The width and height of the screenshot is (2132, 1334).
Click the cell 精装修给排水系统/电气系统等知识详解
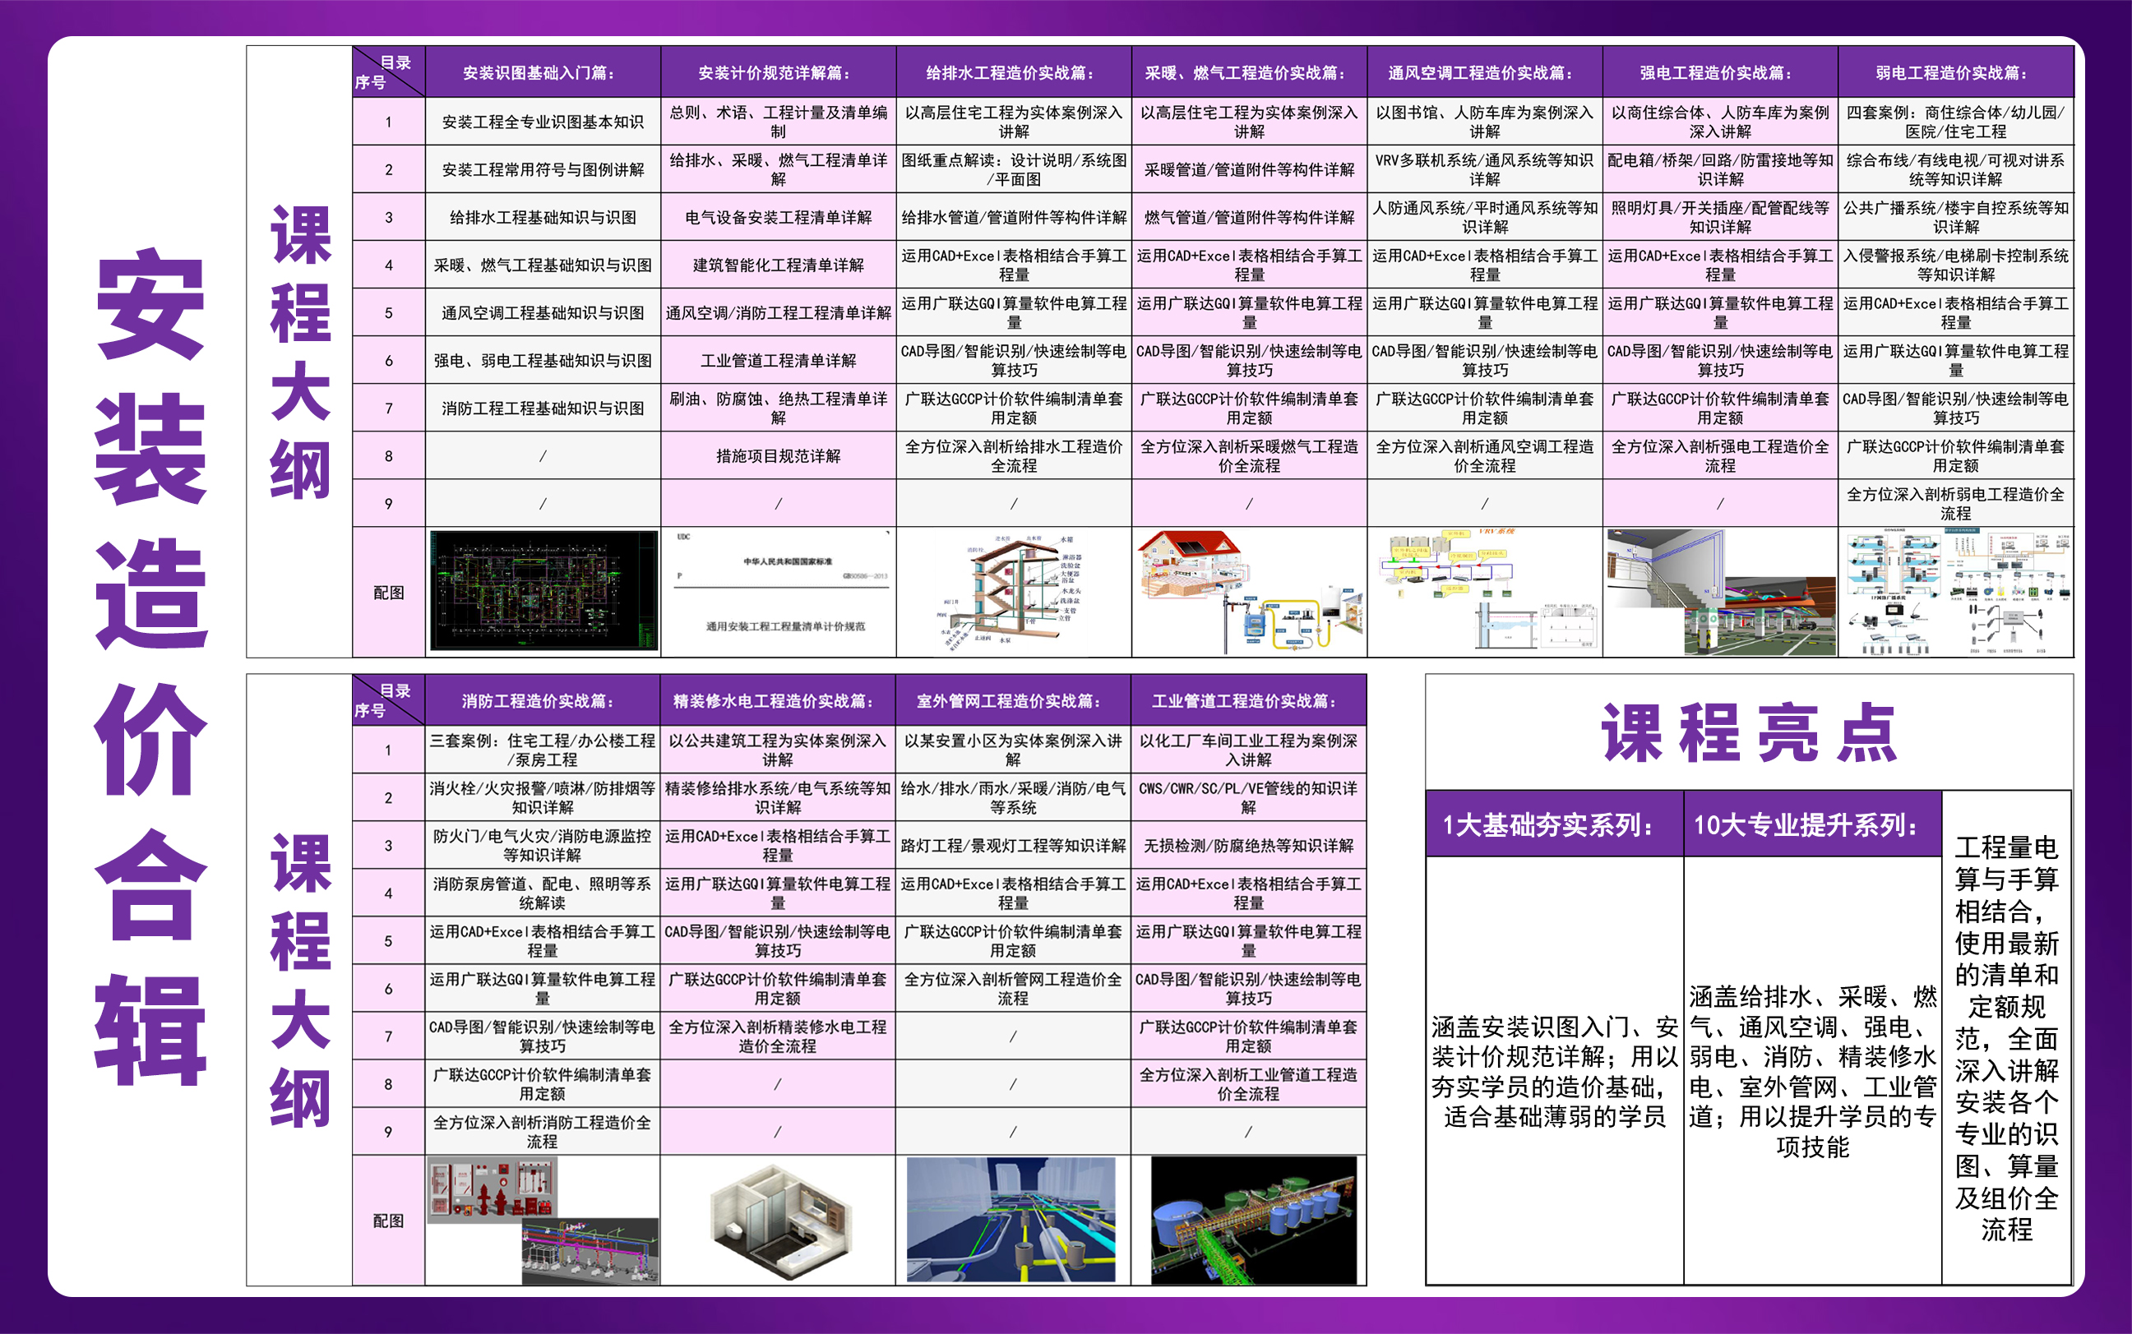tap(779, 797)
